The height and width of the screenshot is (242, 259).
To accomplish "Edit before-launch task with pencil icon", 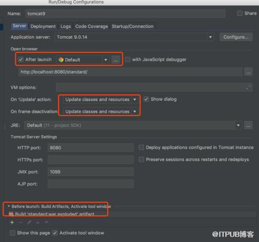I will tap(30, 222).
